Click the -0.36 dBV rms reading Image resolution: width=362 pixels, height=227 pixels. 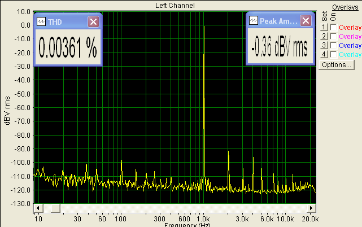coord(280,46)
